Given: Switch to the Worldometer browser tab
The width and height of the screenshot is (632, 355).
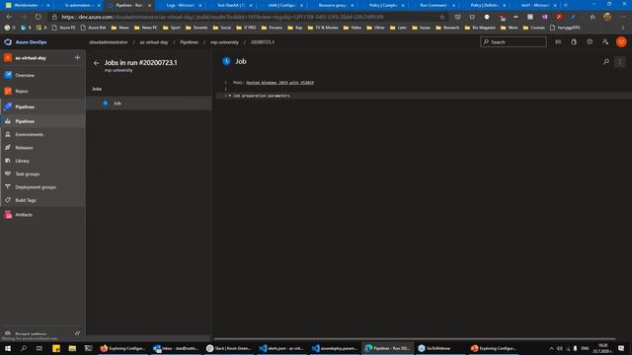Looking at the screenshot, I should point(27,5).
